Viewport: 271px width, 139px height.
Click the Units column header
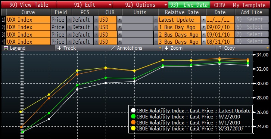[x=140, y=12]
